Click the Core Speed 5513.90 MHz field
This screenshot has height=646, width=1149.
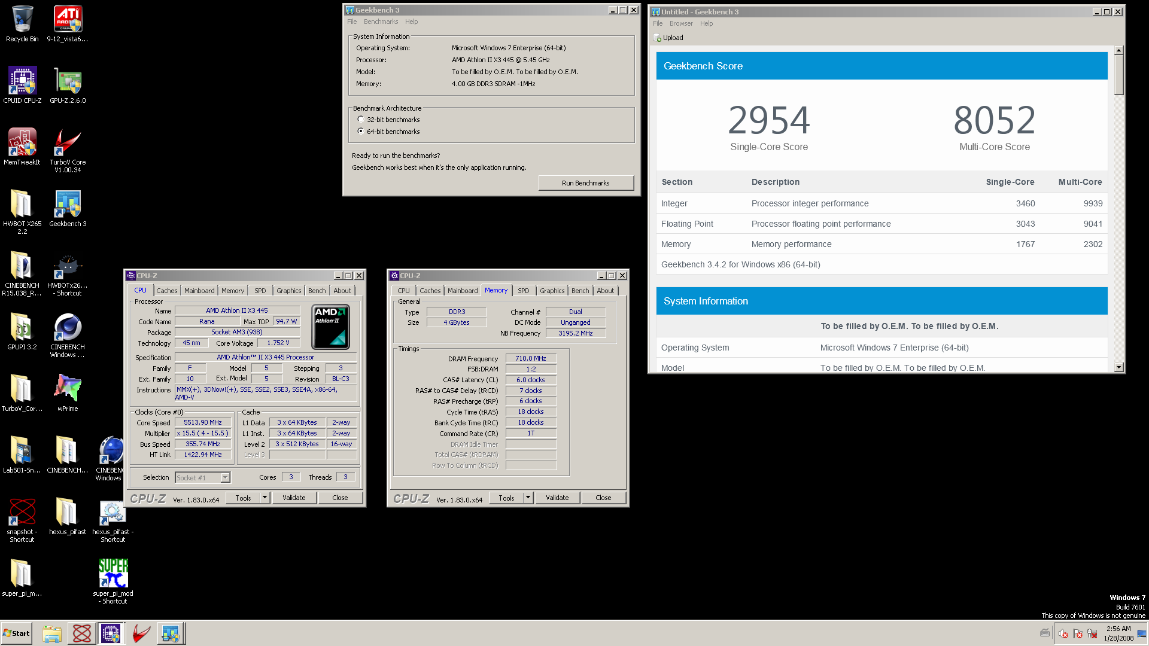[x=203, y=422]
